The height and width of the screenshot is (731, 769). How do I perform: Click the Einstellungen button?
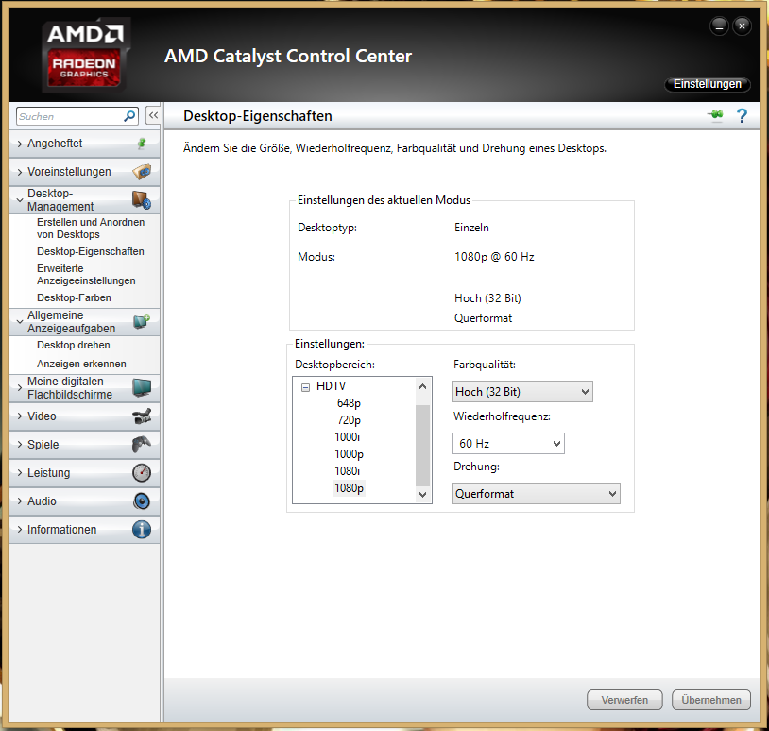click(708, 84)
